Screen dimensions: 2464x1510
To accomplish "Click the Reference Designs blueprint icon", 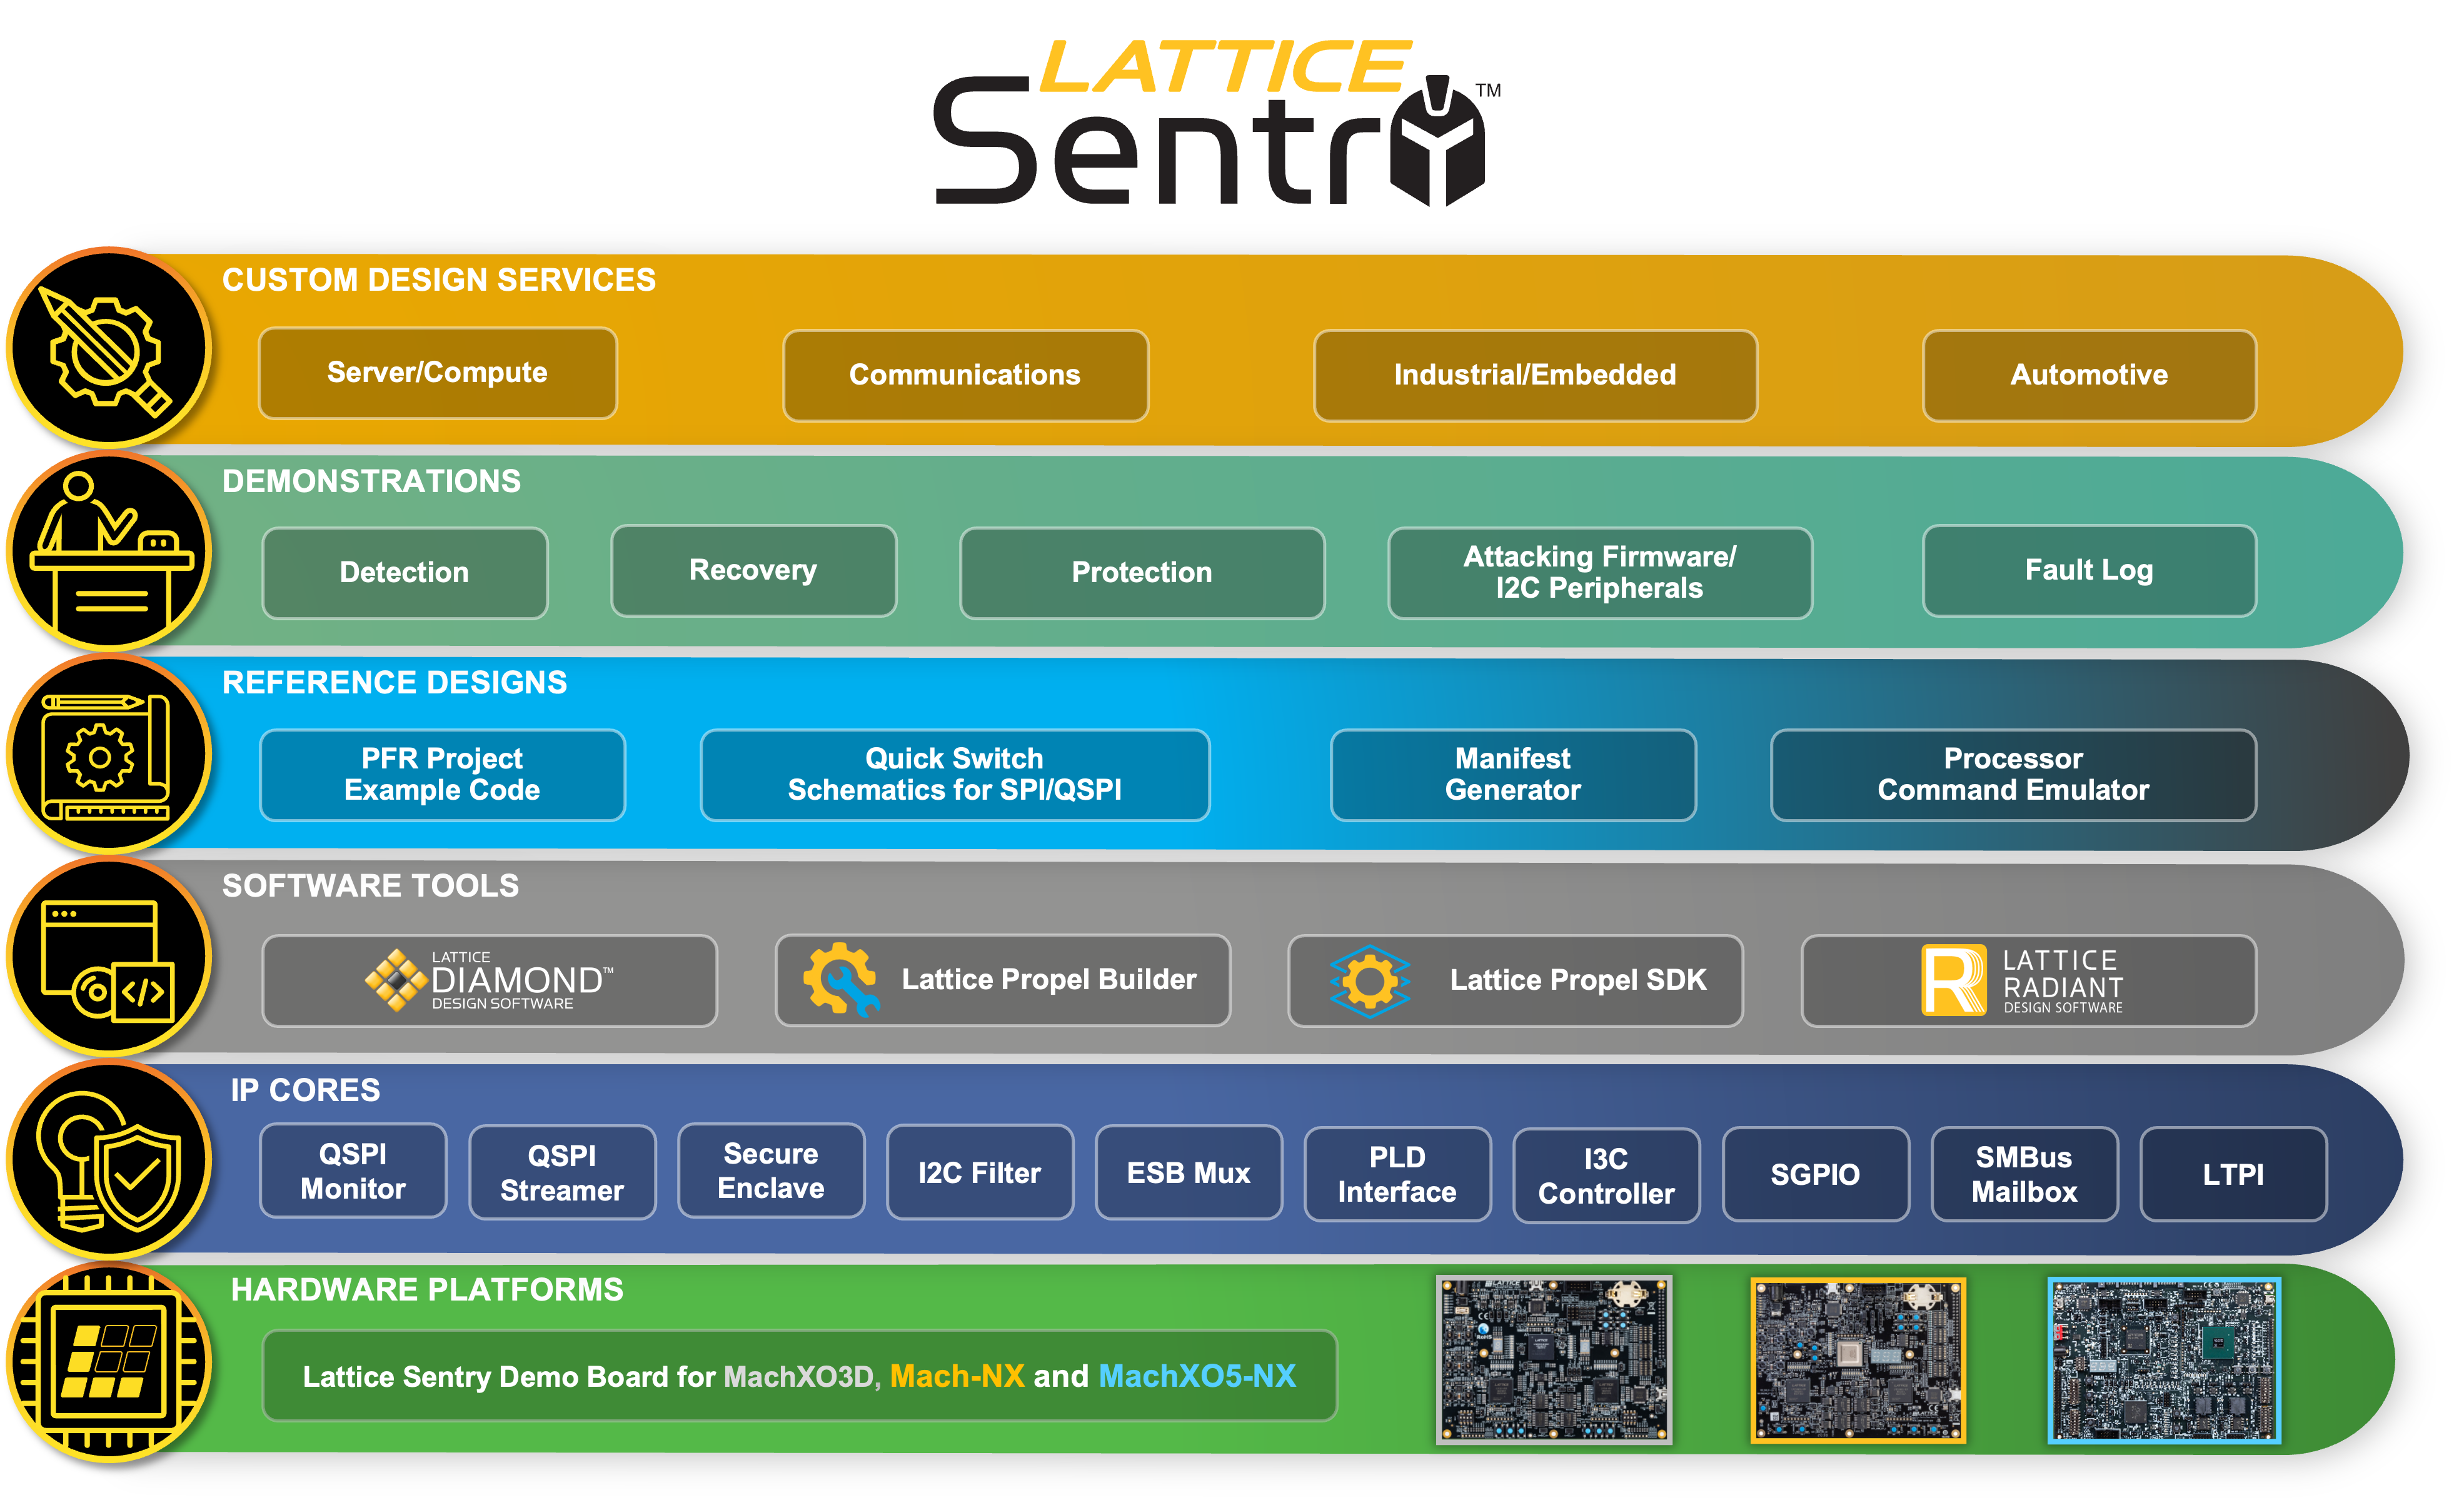I will tap(110, 755).
